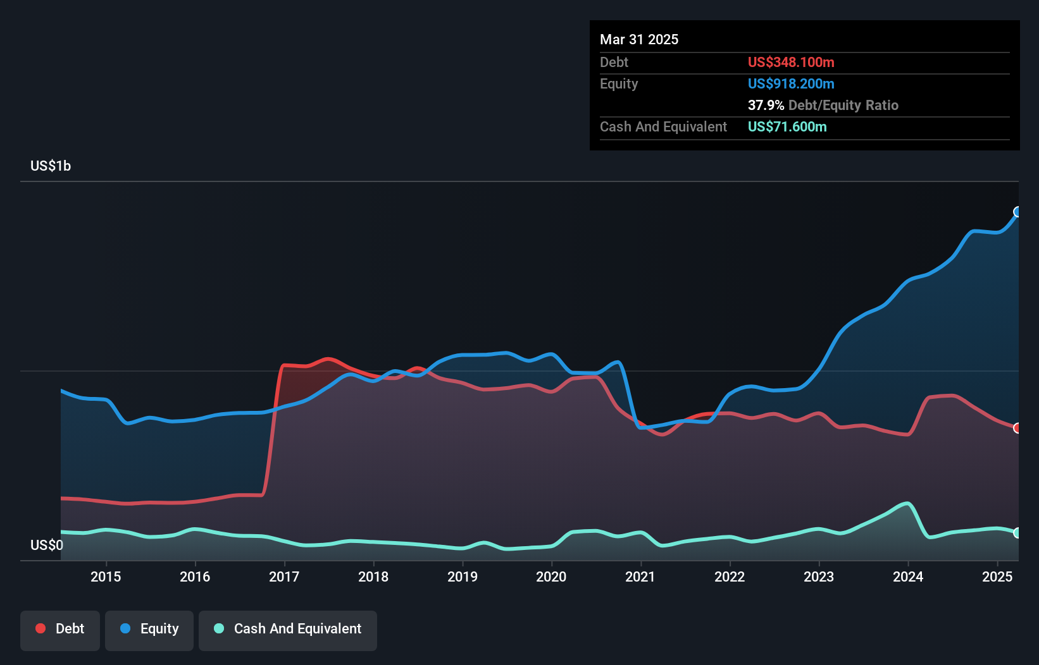Toggle the Debt series legend button

tap(60, 630)
